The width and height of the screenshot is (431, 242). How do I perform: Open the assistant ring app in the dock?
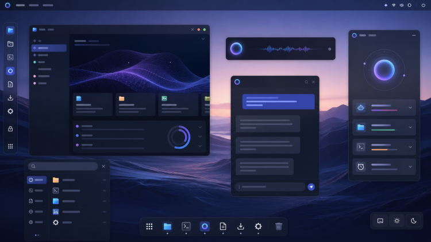tap(205, 227)
